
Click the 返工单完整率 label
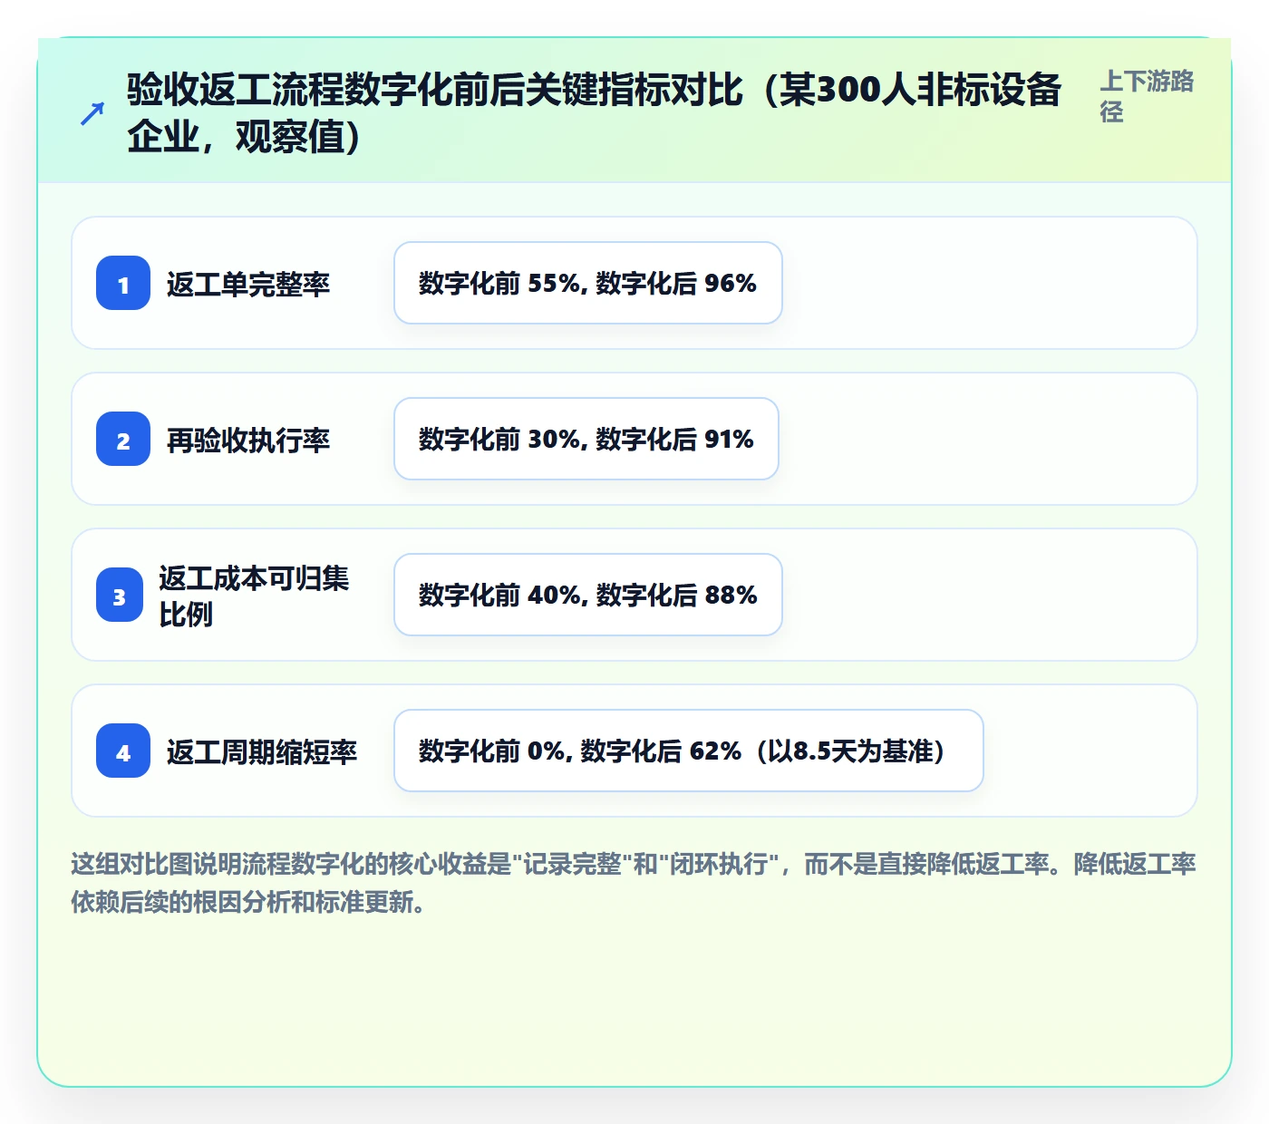(248, 284)
